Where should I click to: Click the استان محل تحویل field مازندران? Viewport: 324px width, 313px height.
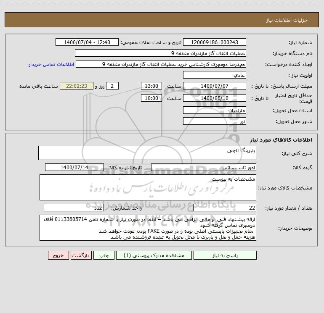pyautogui.click(x=215, y=110)
